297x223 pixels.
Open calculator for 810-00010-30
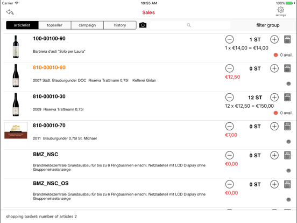[x=287, y=97]
